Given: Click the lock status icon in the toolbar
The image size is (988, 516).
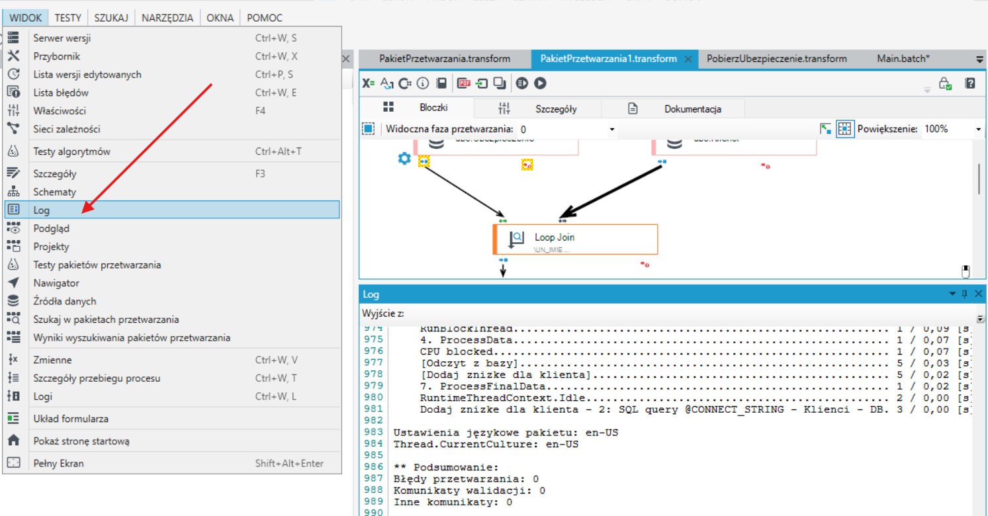Looking at the screenshot, I should click(x=946, y=83).
